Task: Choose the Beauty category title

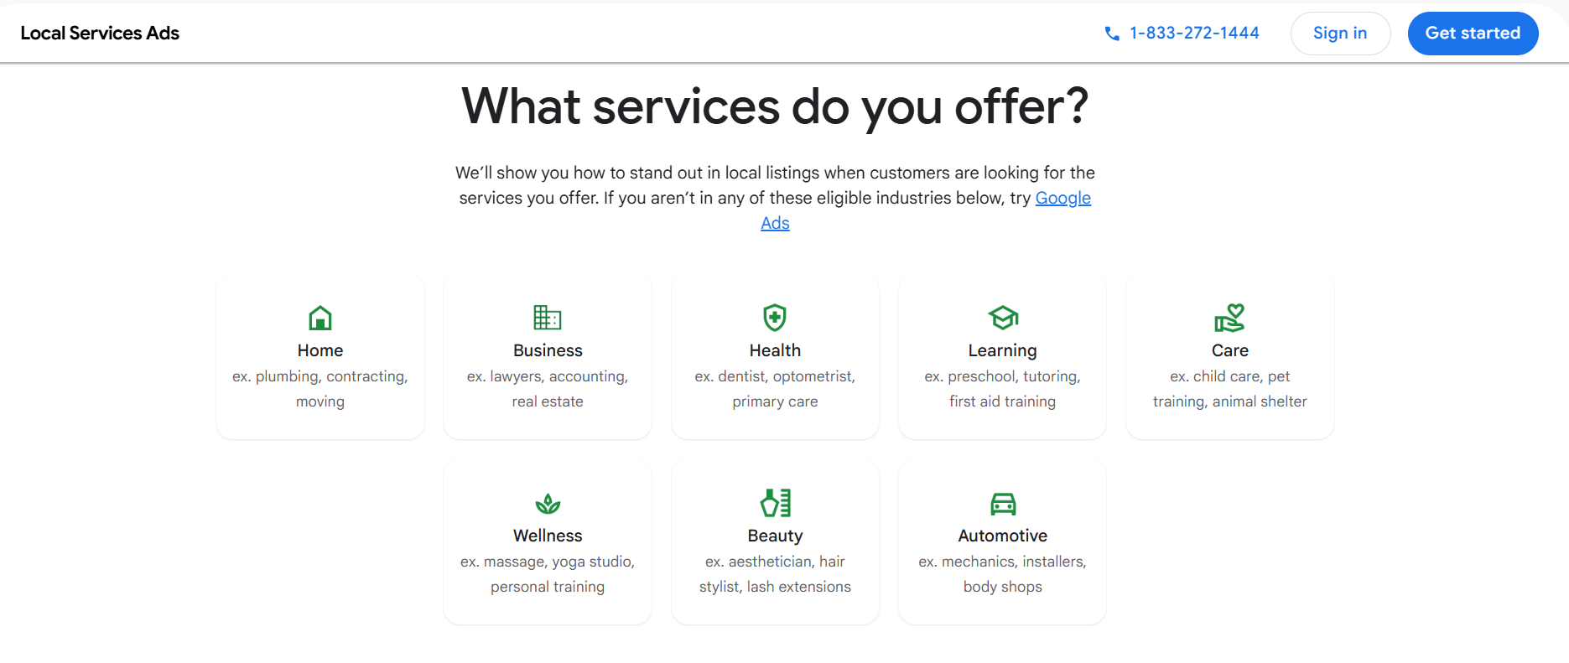Action: (x=775, y=536)
